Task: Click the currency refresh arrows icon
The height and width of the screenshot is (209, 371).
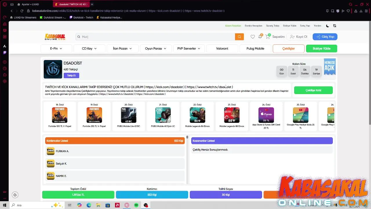Action: point(334,26)
